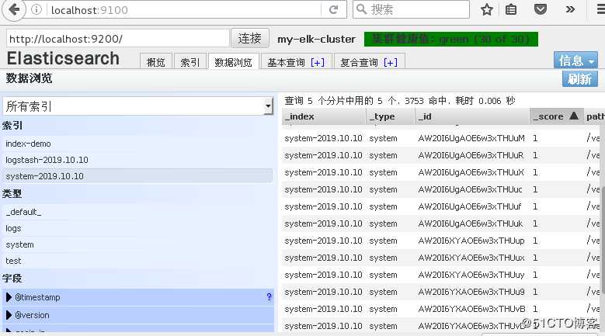
Task: Focus the browser search box
Action: point(411,9)
